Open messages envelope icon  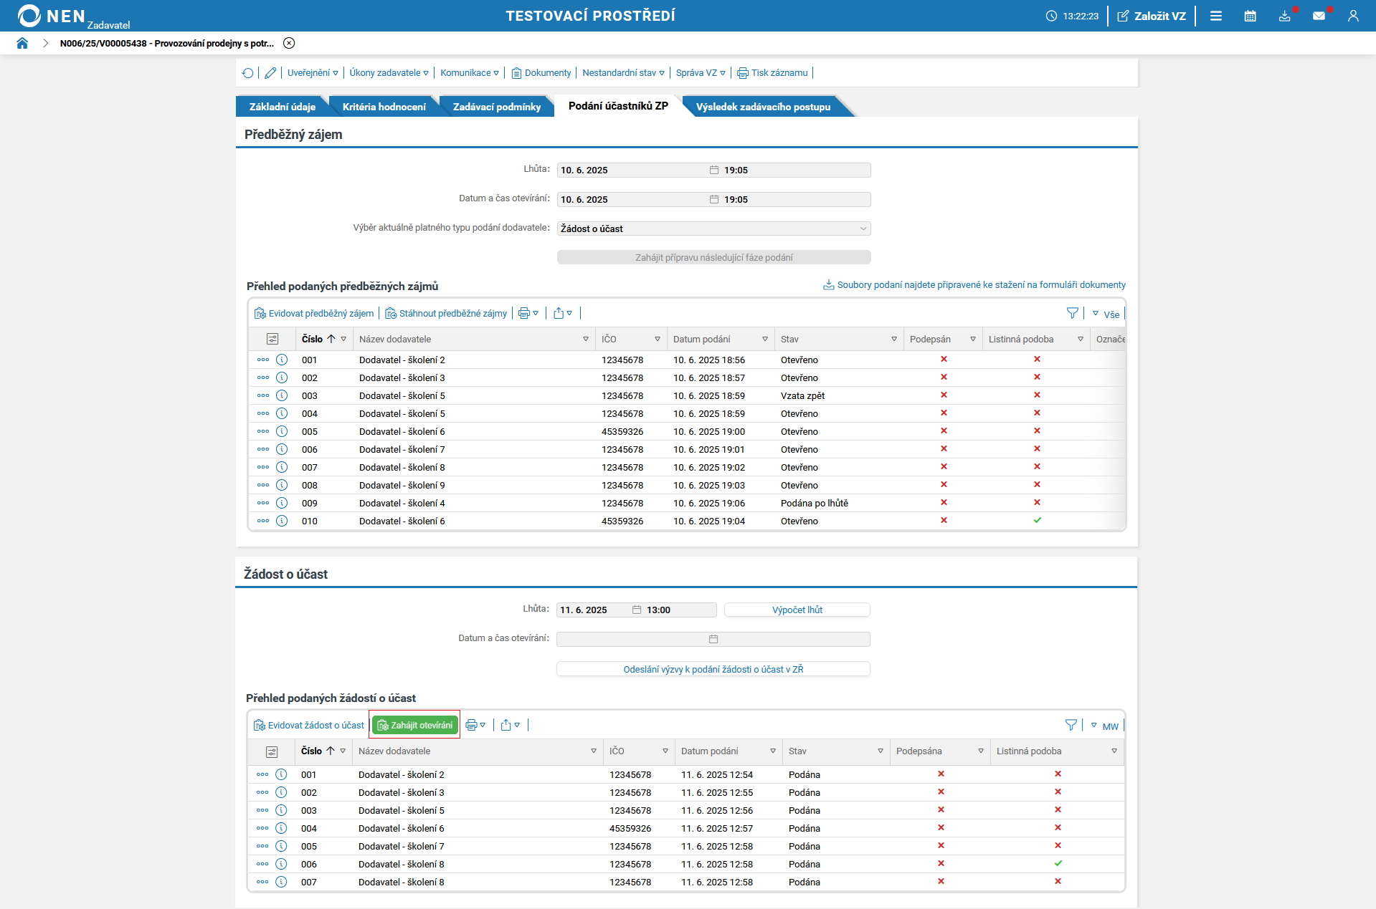pyautogui.click(x=1319, y=16)
